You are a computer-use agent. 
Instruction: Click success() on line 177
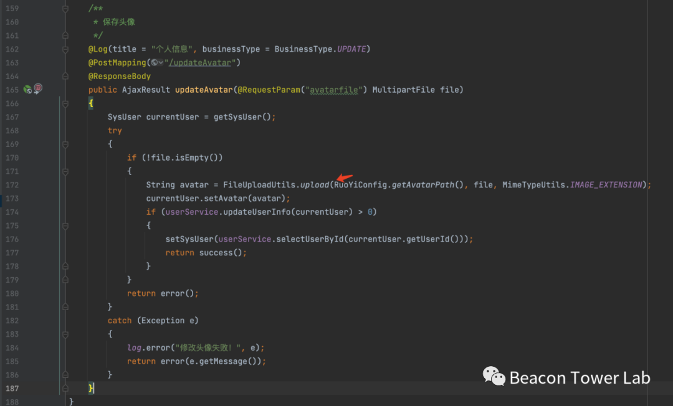[221, 253]
